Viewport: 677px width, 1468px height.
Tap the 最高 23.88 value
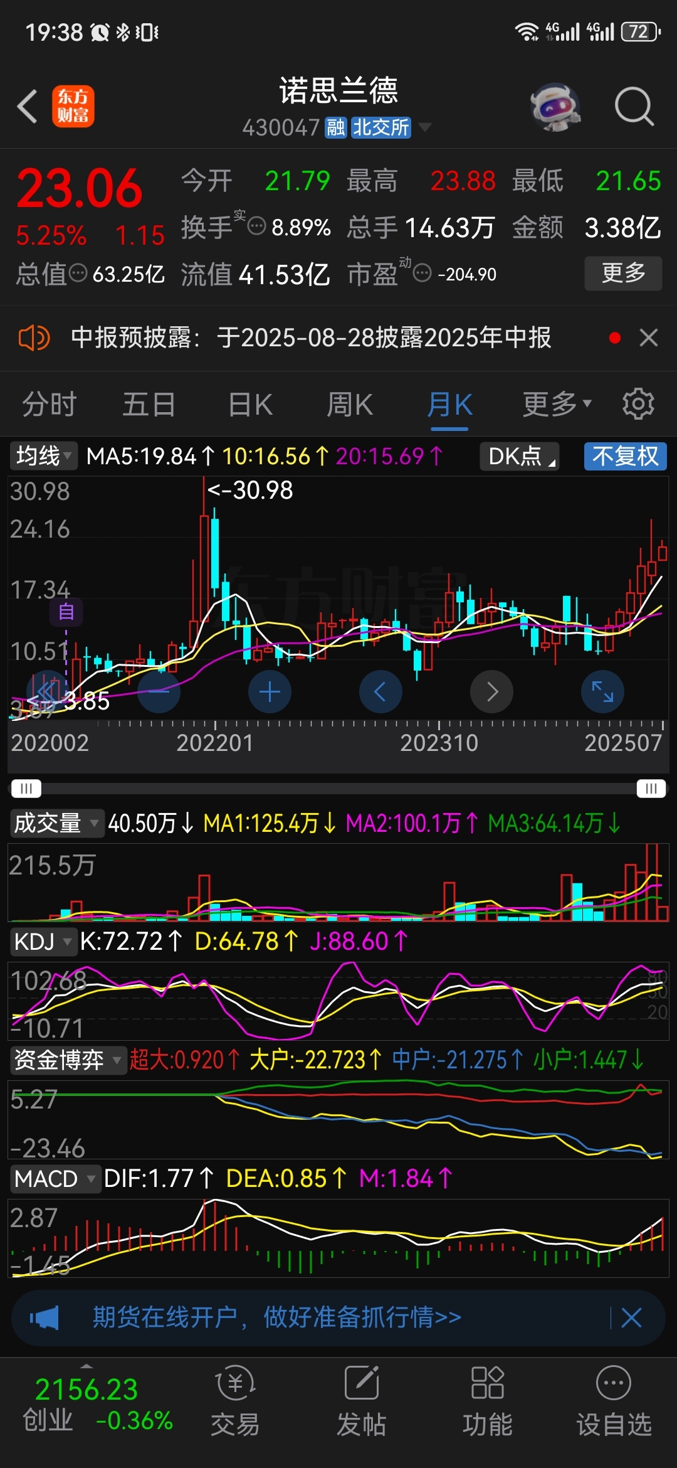(463, 181)
